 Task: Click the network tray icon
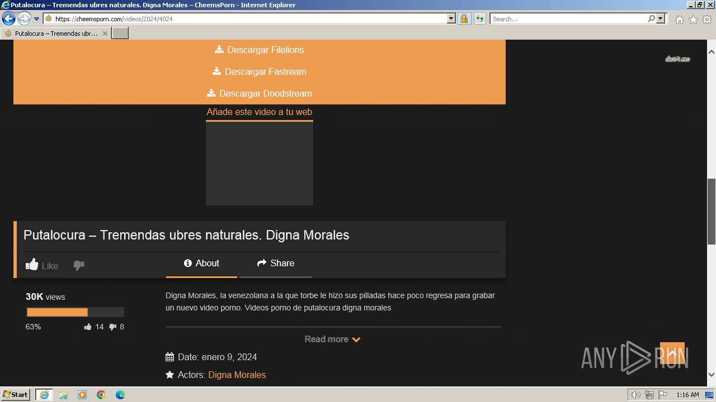[649, 395]
